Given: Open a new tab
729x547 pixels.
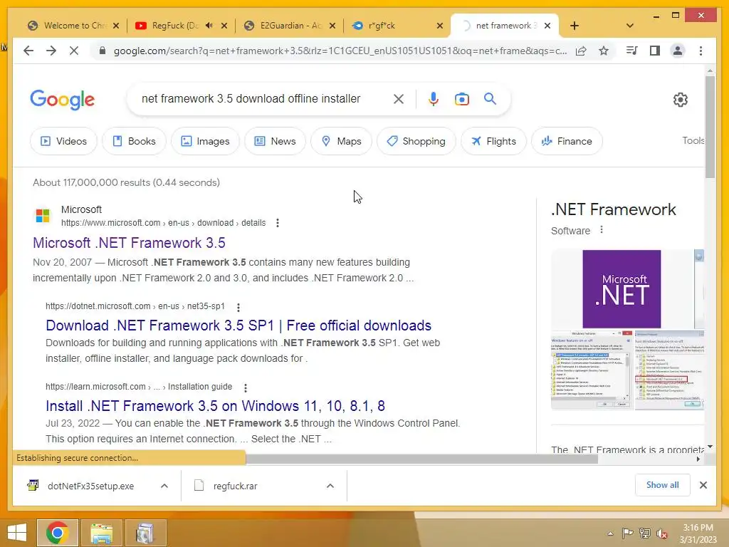Looking at the screenshot, I should (x=575, y=26).
